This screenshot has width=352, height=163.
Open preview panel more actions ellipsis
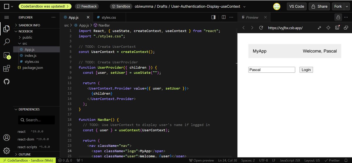(x=347, y=17)
